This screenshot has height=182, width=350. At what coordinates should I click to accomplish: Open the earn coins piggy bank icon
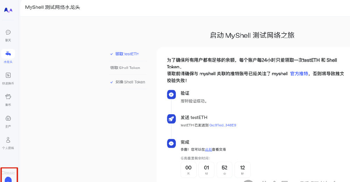(8, 97)
